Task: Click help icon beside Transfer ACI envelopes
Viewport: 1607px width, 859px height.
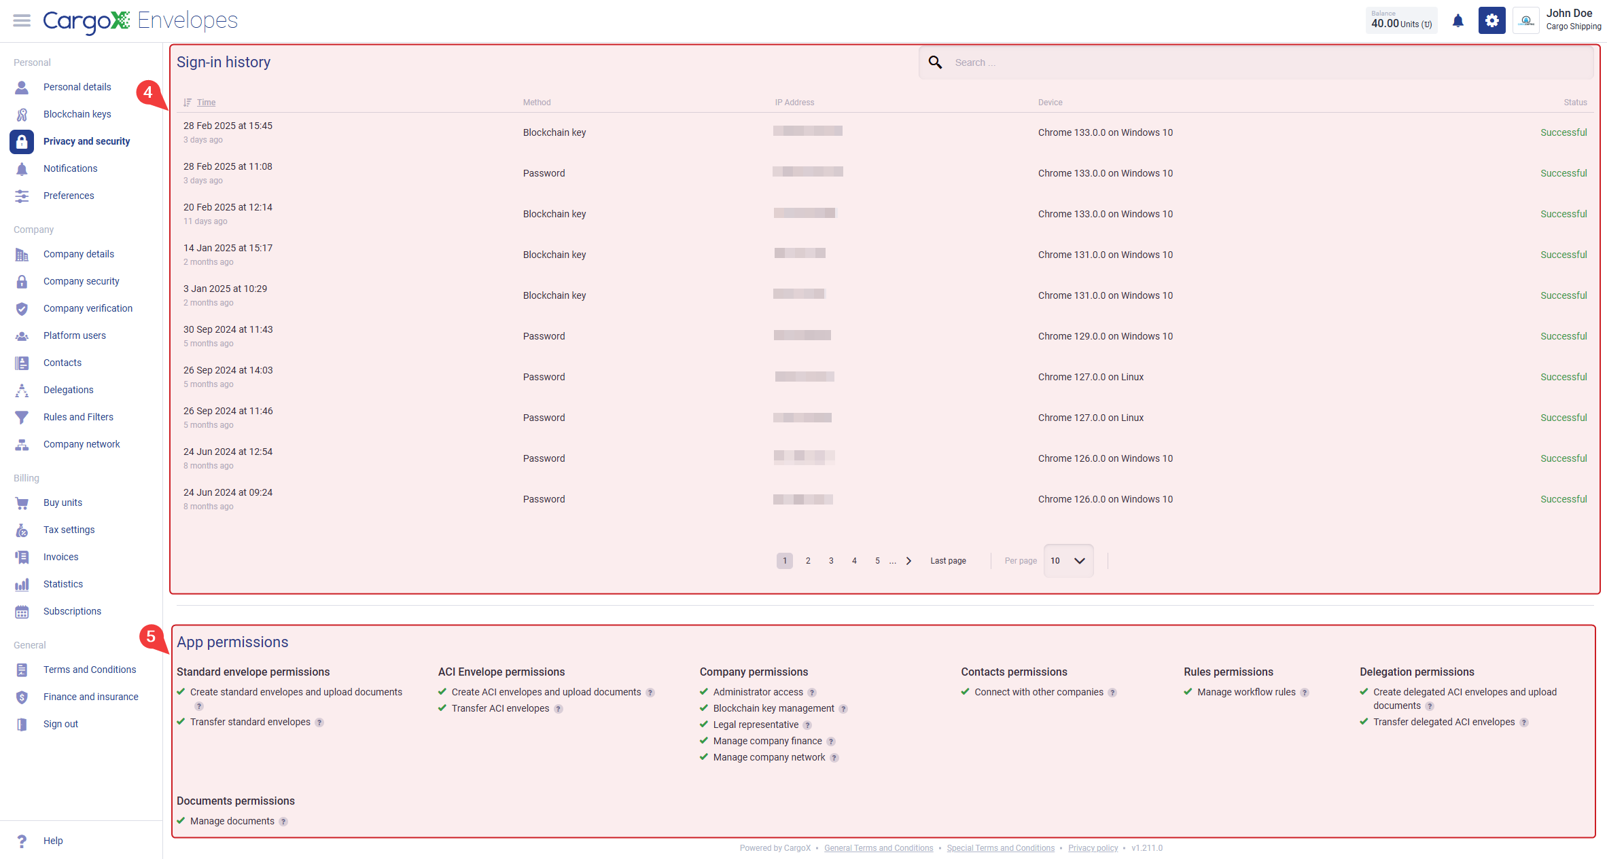Action: (559, 709)
